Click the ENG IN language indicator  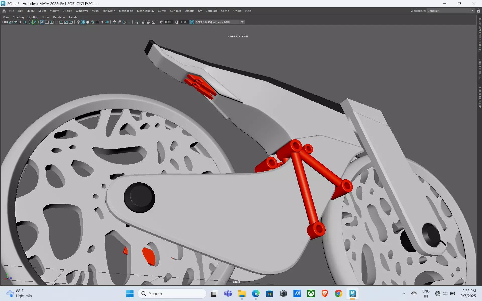click(x=426, y=293)
